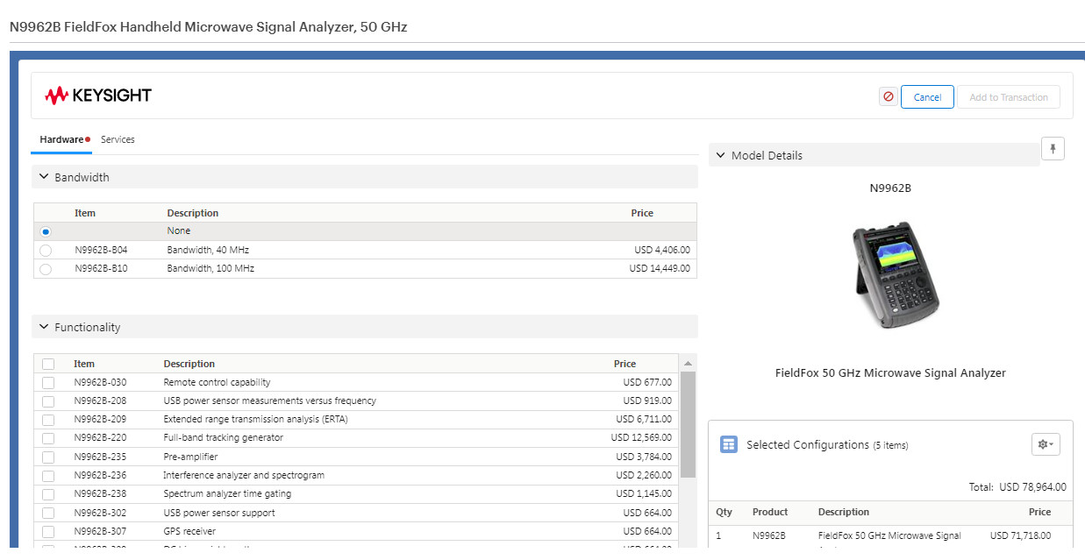Viewport: 1085px width, 560px height.
Task: Click the Bandwidth table Price column header
Action: 642,213
